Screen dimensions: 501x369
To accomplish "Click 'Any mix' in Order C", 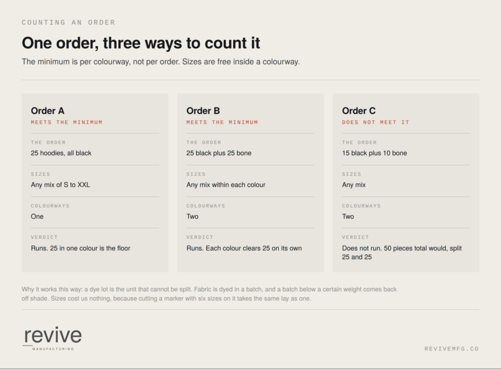I will [x=353, y=185].
